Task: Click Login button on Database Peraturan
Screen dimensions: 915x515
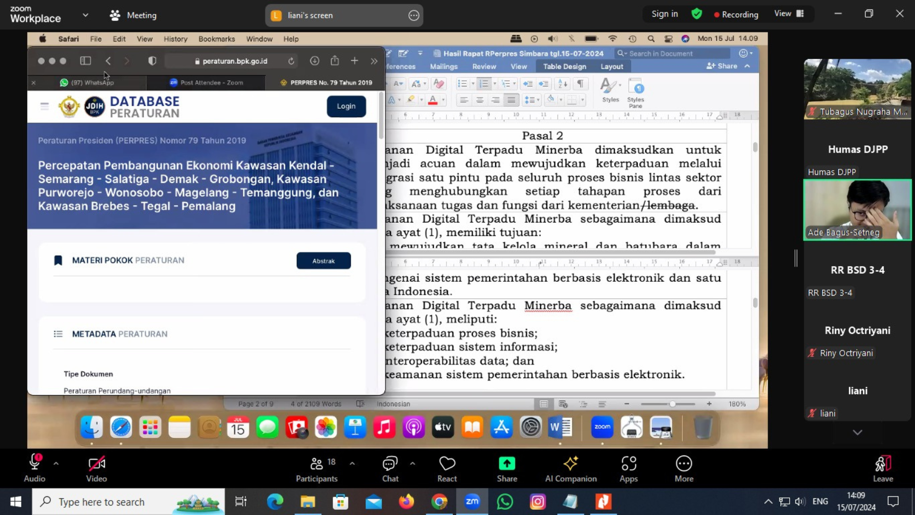Action: [346, 106]
